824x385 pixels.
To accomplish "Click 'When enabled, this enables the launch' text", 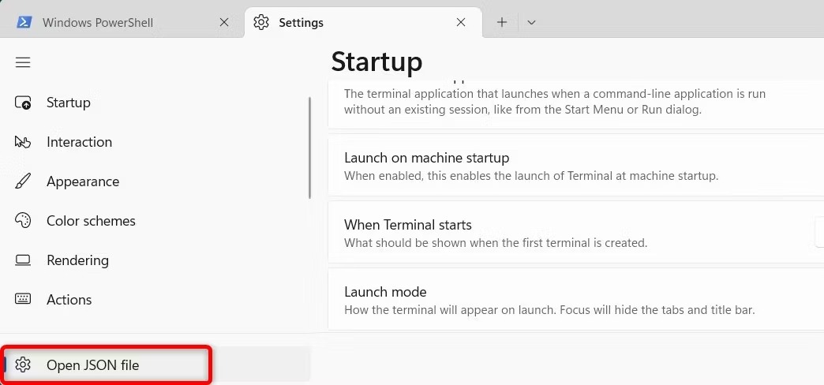I will tap(530, 175).
